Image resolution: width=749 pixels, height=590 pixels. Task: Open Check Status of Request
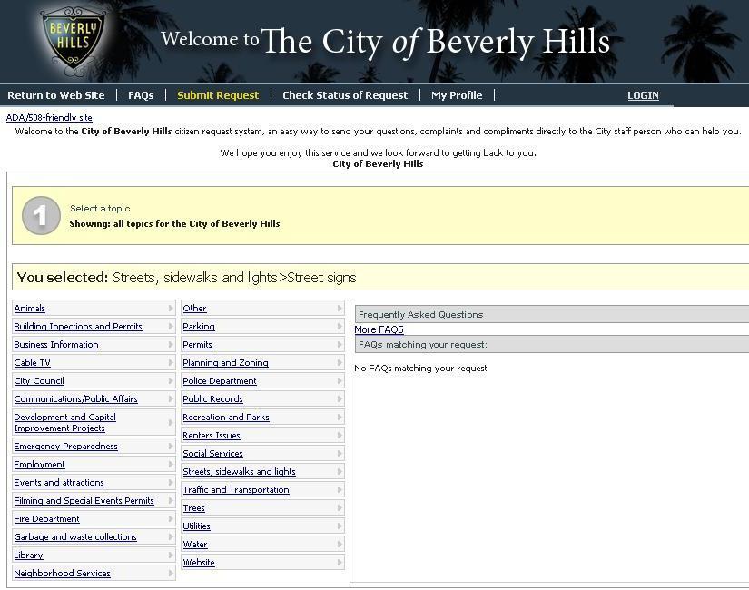pos(345,95)
